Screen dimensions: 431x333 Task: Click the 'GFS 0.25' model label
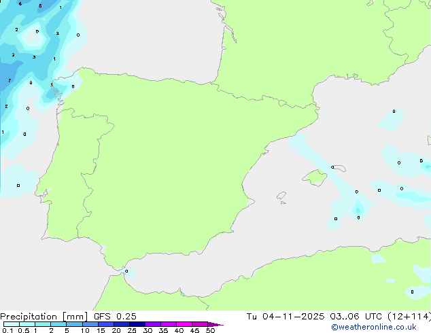pyautogui.click(x=115, y=317)
